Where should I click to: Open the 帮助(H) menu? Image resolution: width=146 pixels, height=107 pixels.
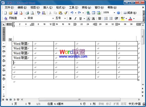(x=112, y=8)
